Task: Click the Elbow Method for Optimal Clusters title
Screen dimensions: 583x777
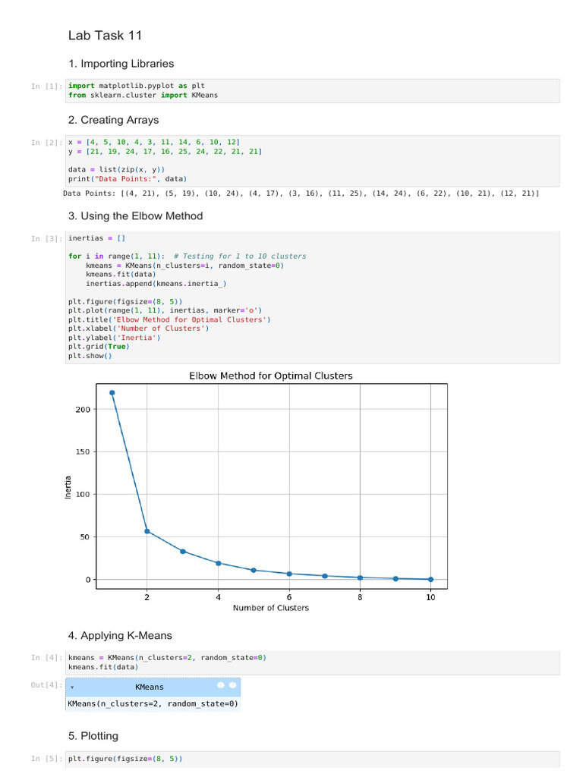Action: [270, 376]
